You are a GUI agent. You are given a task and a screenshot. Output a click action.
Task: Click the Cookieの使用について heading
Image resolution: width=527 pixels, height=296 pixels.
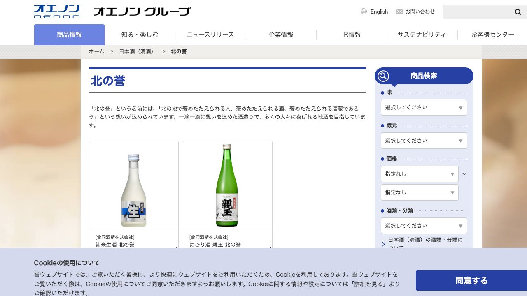click(x=67, y=263)
